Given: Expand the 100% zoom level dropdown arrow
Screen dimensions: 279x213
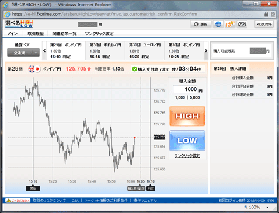Looking at the screenshot, I should coord(267,207).
